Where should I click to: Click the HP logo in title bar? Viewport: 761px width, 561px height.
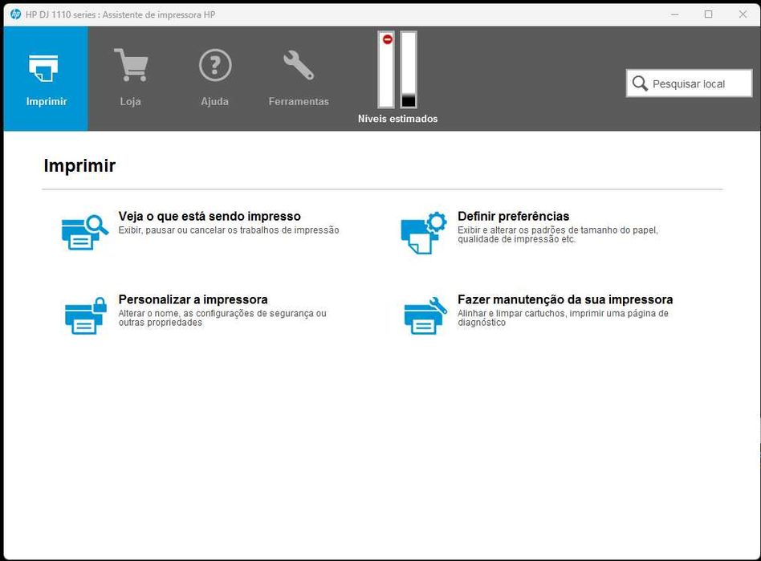pyautogui.click(x=15, y=14)
